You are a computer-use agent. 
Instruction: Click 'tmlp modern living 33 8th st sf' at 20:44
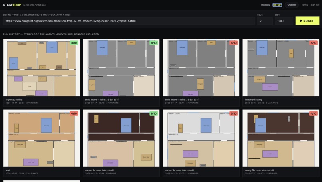pyautogui.click(x=182, y=99)
